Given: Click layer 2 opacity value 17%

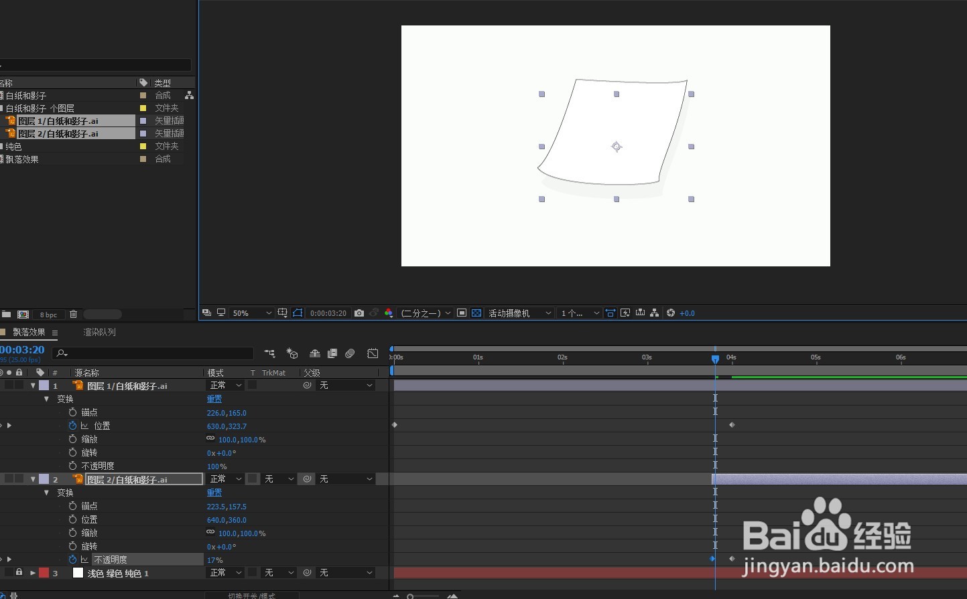Looking at the screenshot, I should (215, 560).
